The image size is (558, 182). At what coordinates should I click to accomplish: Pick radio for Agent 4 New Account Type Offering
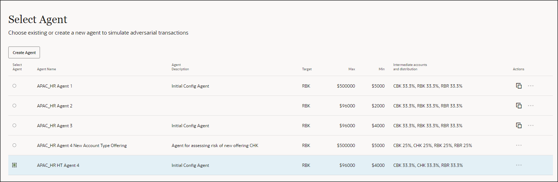coord(14,145)
